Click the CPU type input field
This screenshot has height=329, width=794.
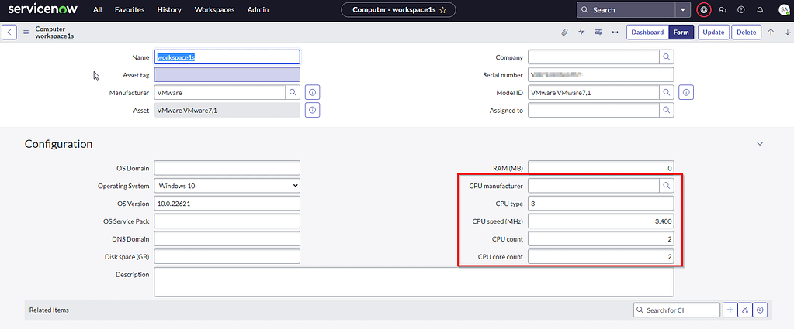click(x=600, y=204)
